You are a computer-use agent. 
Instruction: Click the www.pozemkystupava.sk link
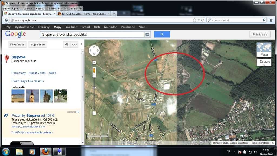pos(28,126)
